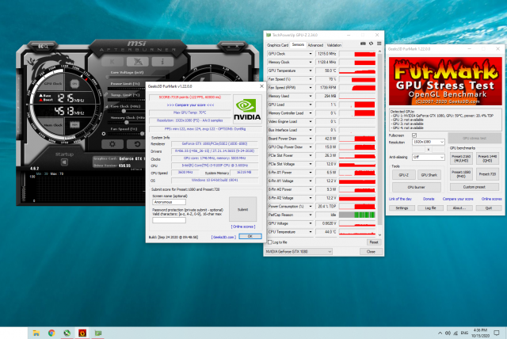Show hidden system tray icons

(x=440, y=333)
